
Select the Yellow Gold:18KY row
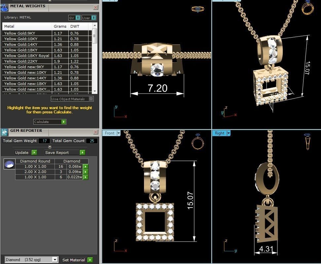click(x=47, y=50)
